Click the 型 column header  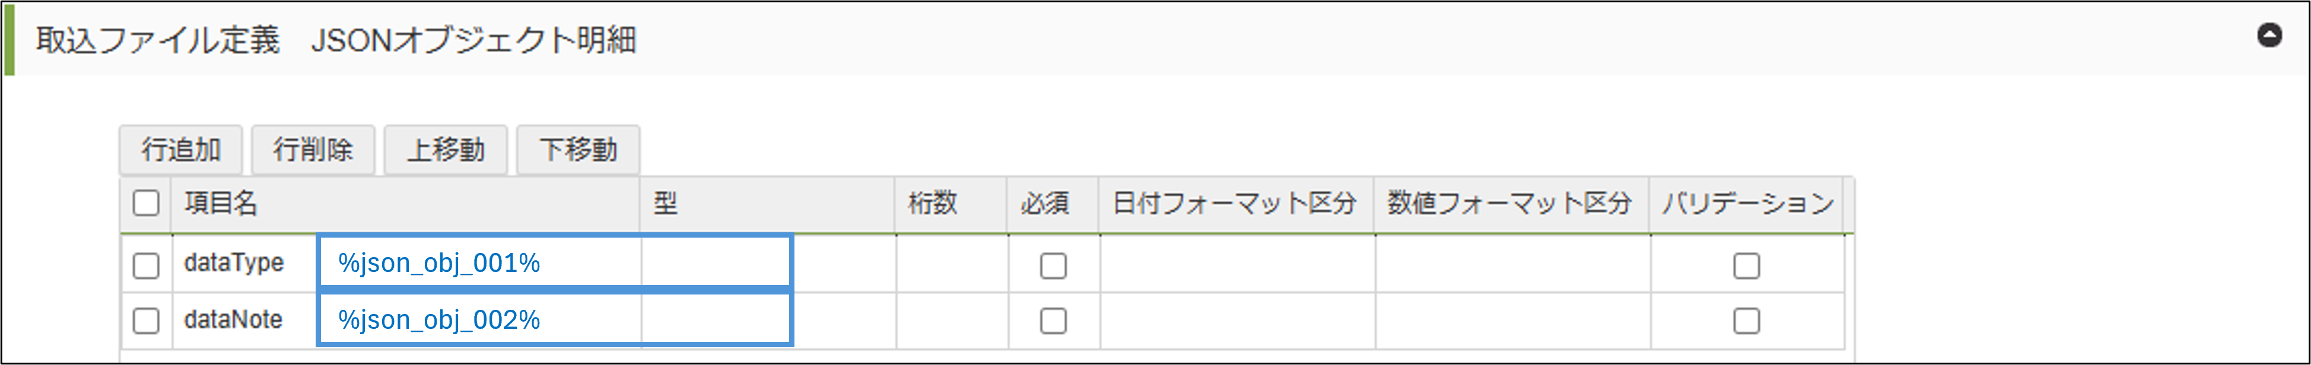click(x=666, y=204)
